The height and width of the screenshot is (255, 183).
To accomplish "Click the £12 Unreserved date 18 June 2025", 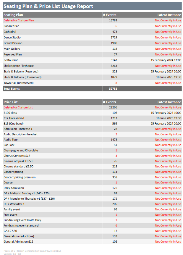I will pos(169,118).
